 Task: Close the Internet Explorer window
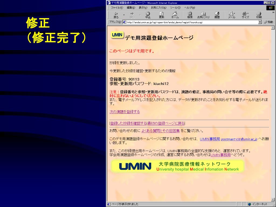tap(272, 3)
